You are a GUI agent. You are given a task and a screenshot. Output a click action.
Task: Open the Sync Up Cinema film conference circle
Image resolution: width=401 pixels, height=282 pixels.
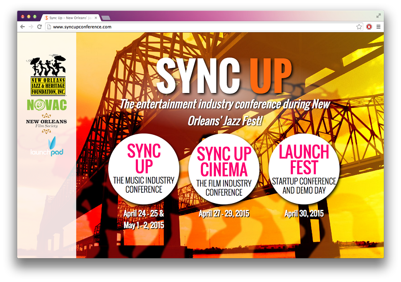point(224,169)
